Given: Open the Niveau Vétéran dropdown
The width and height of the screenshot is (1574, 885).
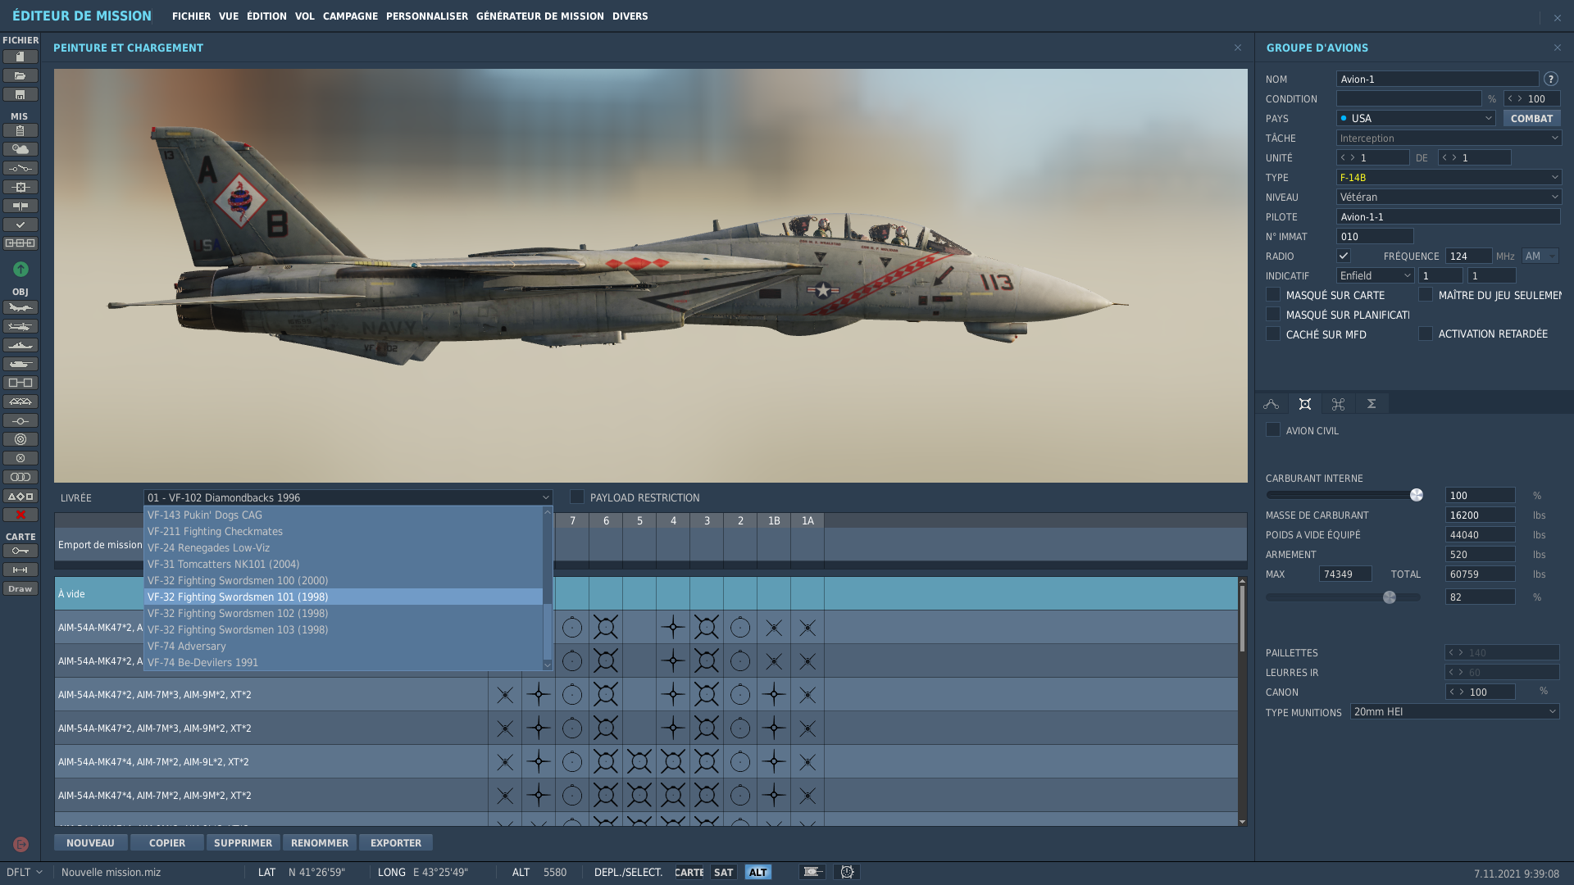Looking at the screenshot, I should click(1449, 197).
